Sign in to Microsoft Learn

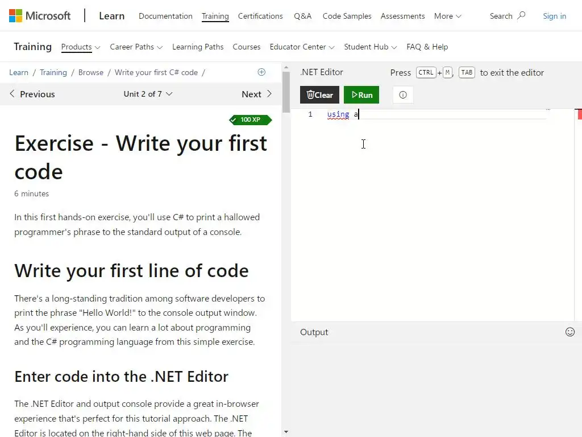pos(554,16)
